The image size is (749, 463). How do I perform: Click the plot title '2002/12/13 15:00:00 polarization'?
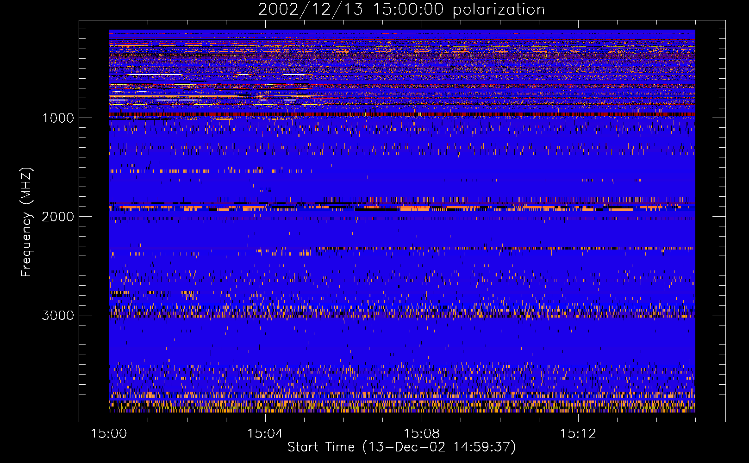coord(401,10)
